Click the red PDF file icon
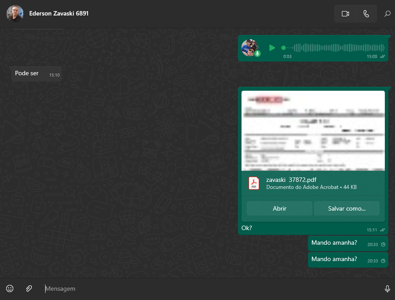Screen dimensions: 395x300 (254, 183)
